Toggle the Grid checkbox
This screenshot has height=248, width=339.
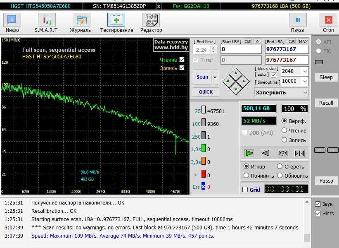245,190
